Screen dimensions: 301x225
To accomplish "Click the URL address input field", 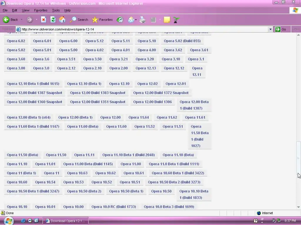I will 144,29.
